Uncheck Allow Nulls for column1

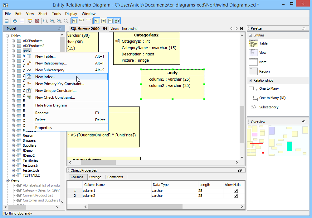click(x=236, y=191)
